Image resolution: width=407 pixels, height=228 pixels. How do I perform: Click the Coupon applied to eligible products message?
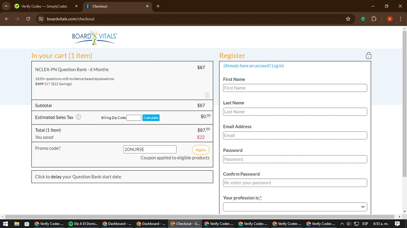click(x=175, y=158)
